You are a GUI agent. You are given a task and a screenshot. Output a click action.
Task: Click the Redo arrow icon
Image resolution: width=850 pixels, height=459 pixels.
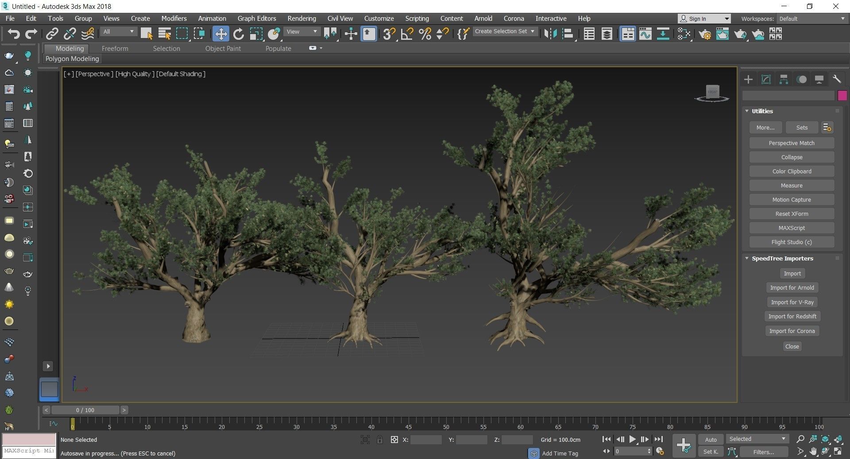pos(31,34)
